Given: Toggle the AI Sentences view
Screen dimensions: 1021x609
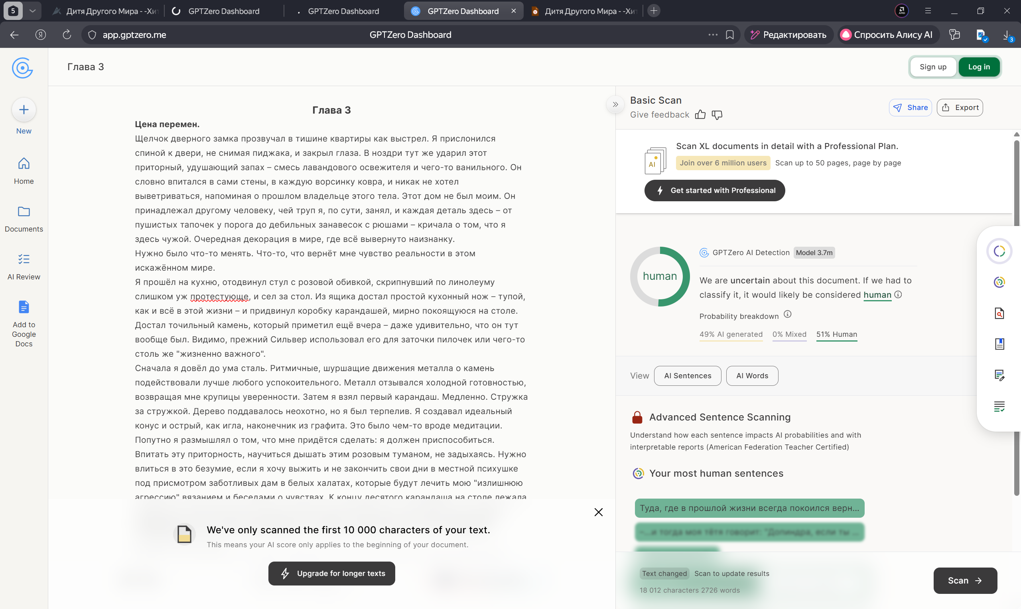Looking at the screenshot, I should 687,375.
